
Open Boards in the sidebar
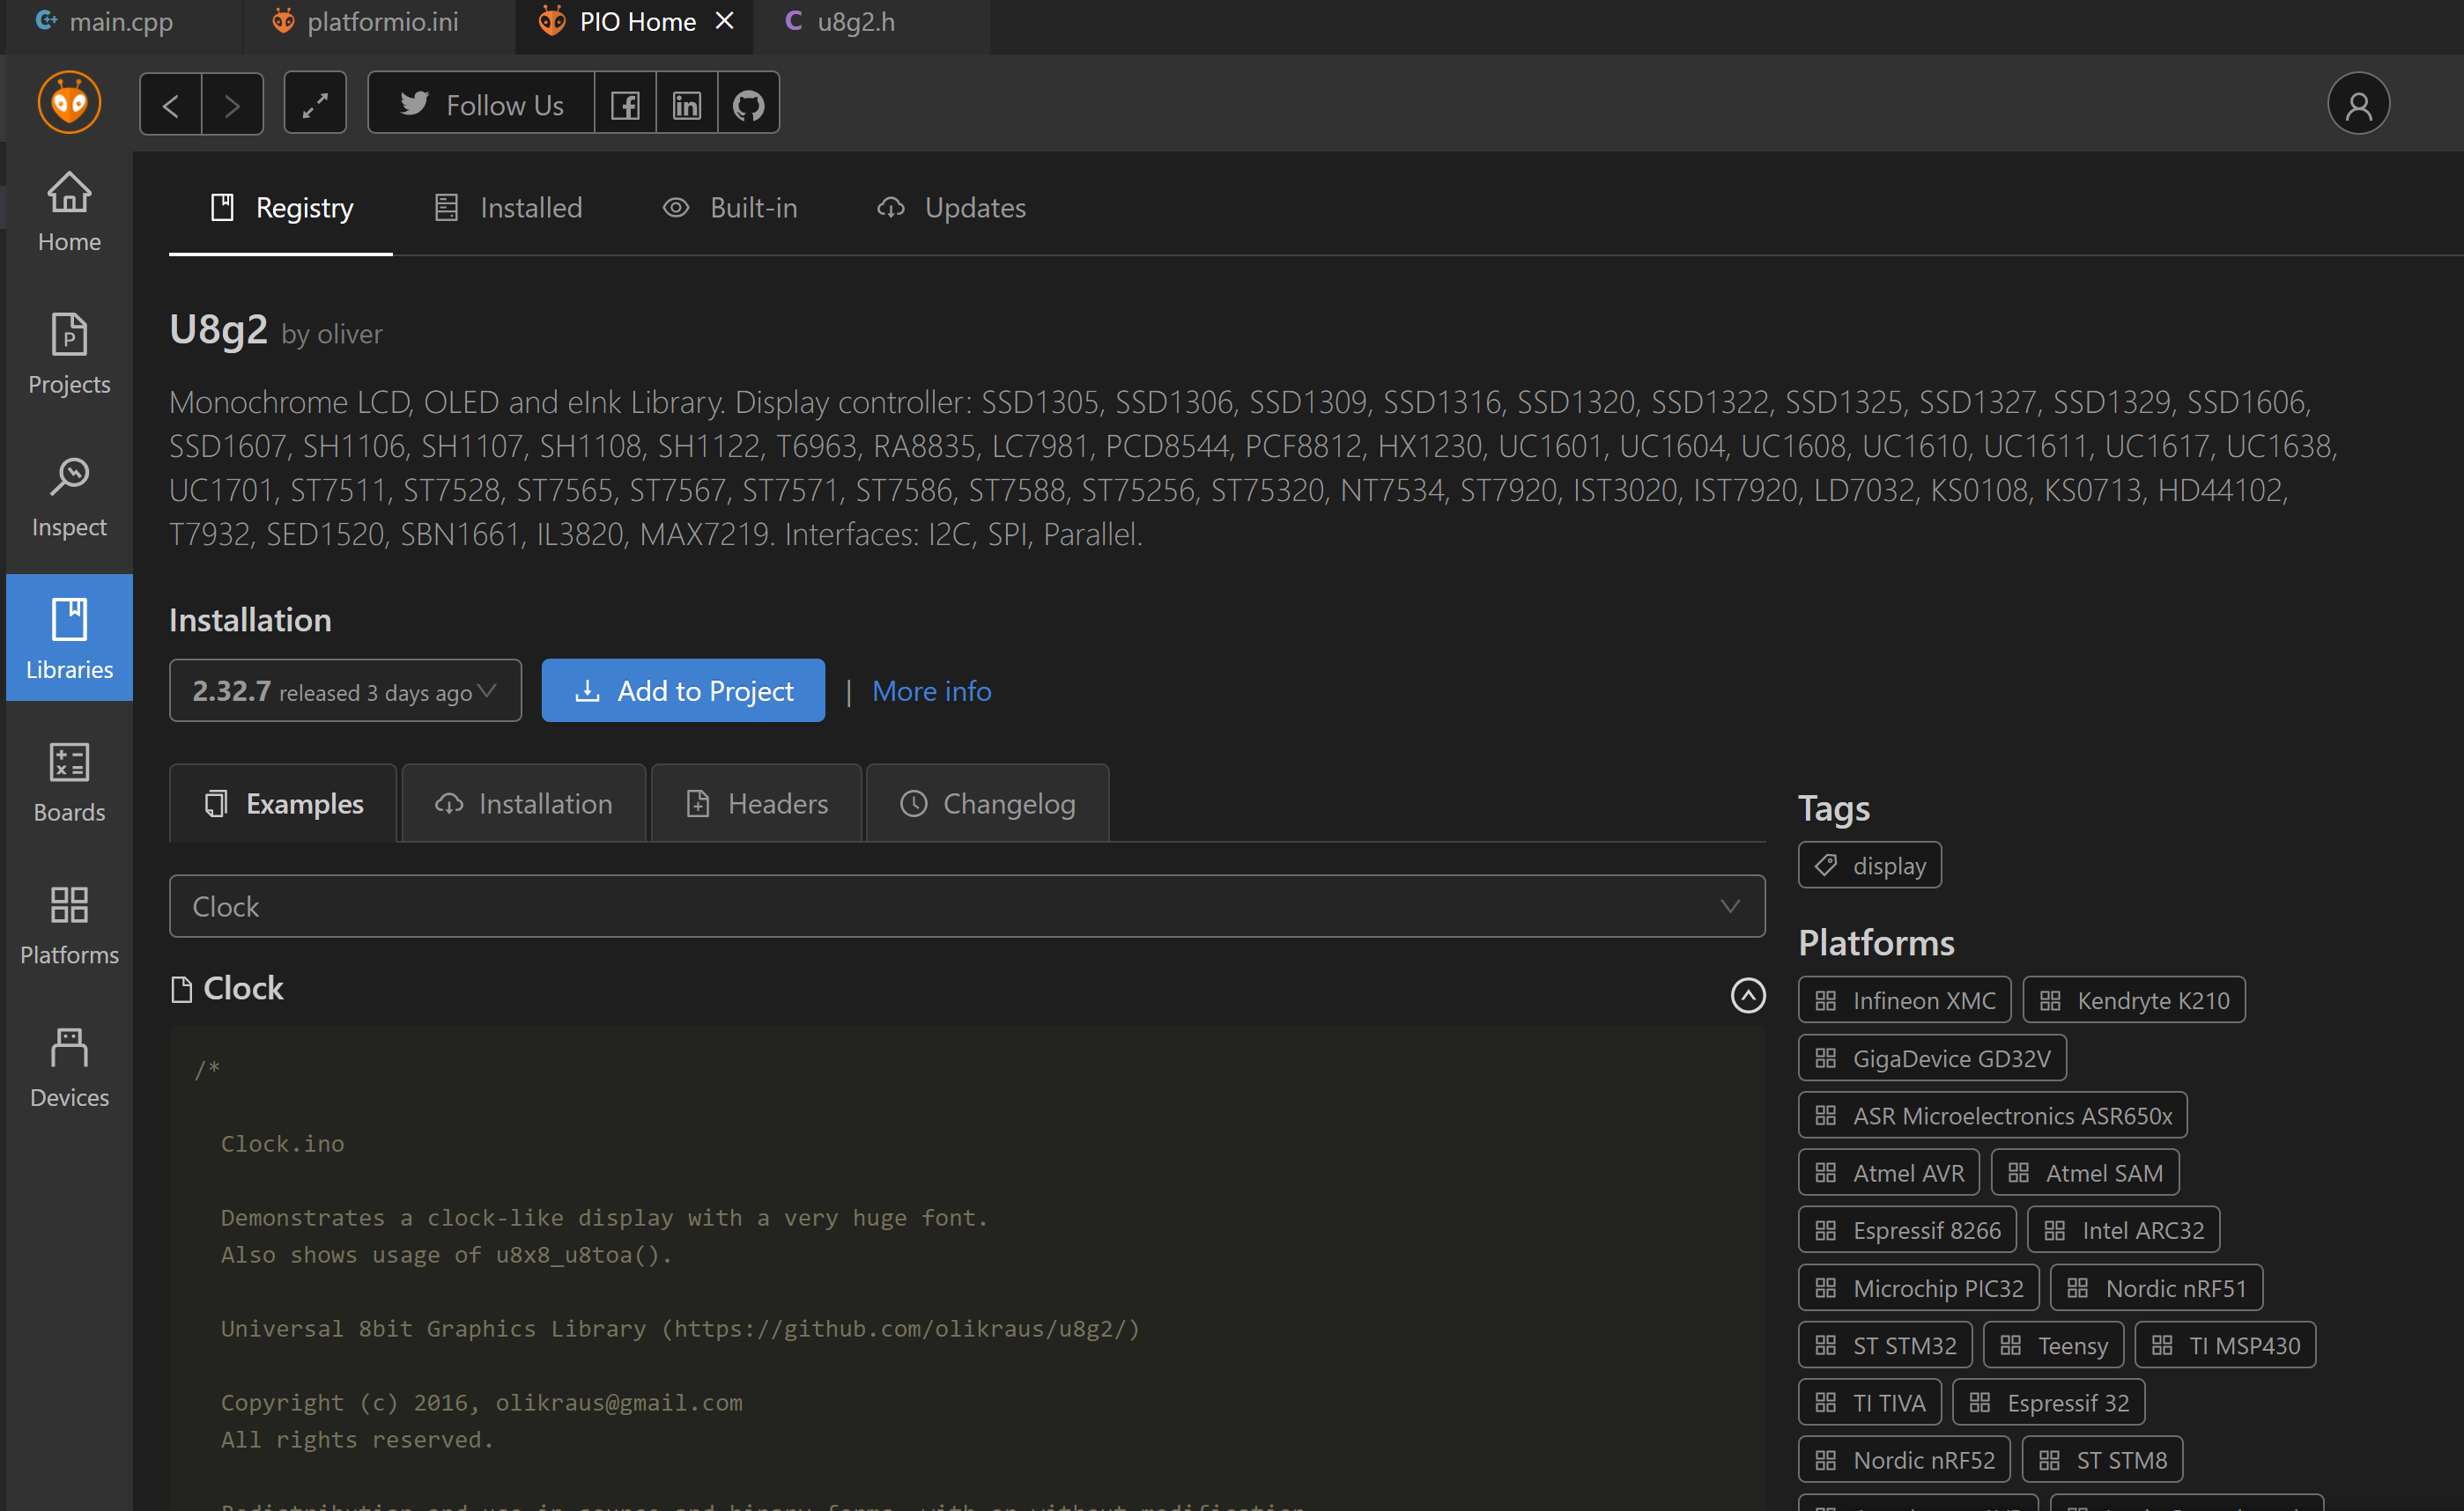coord(69,783)
